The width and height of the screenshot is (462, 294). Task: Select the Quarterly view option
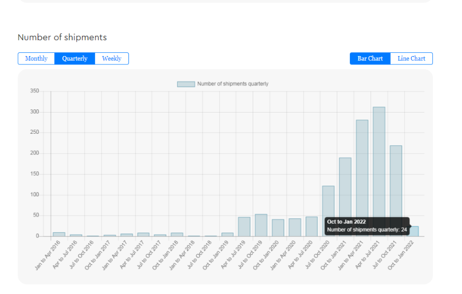tap(75, 59)
